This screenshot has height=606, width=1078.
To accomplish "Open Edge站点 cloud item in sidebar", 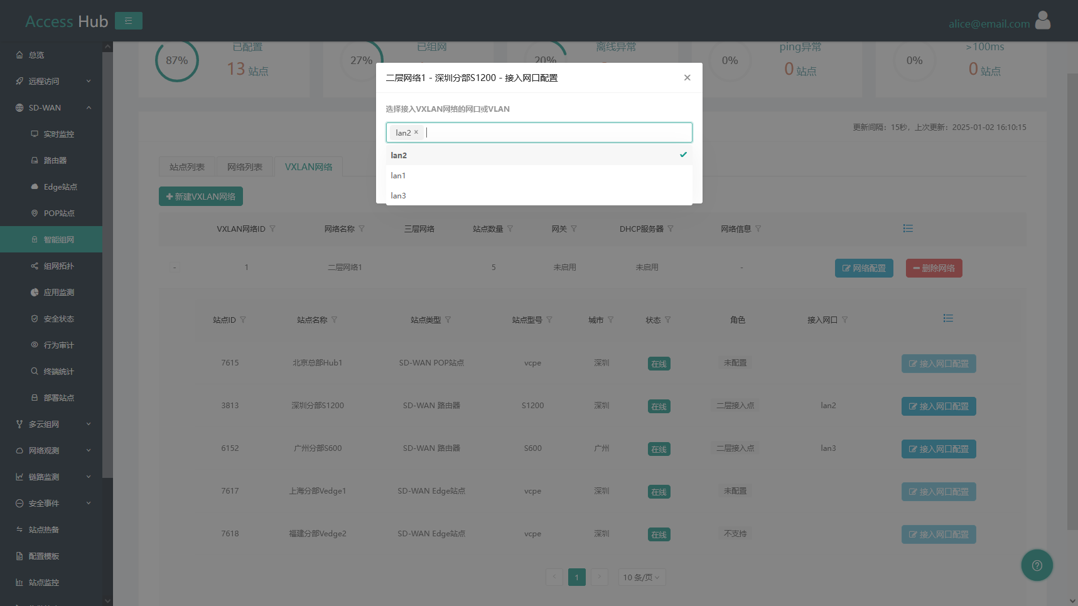I will click(51, 187).
